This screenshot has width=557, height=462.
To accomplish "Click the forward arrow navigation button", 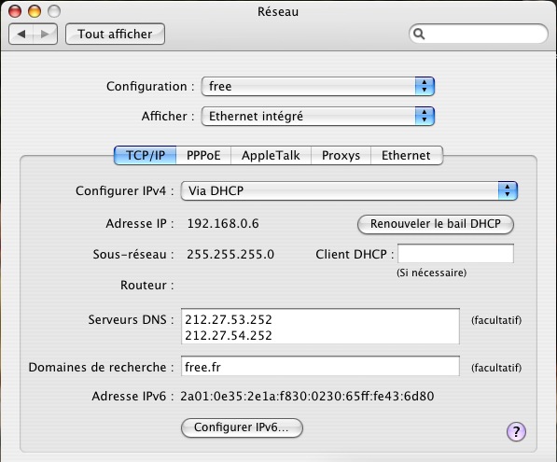I will pos(45,35).
